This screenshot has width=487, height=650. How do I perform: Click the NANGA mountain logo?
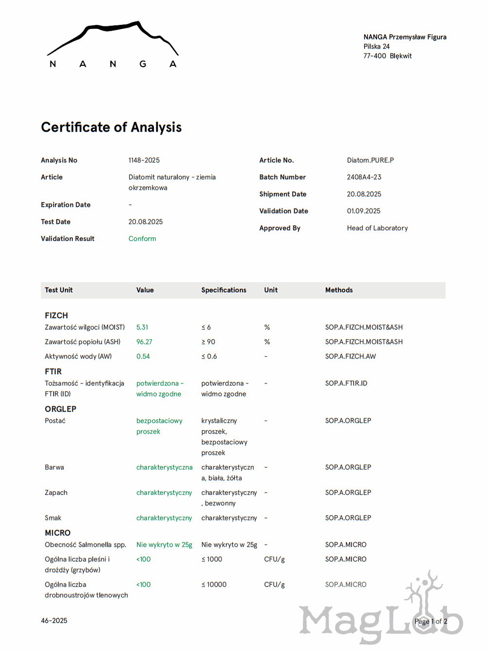pyautogui.click(x=112, y=45)
